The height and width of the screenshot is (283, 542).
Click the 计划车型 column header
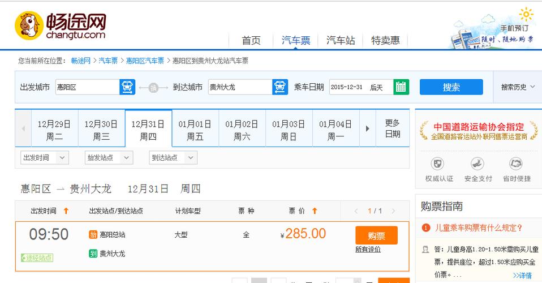pyautogui.click(x=188, y=211)
